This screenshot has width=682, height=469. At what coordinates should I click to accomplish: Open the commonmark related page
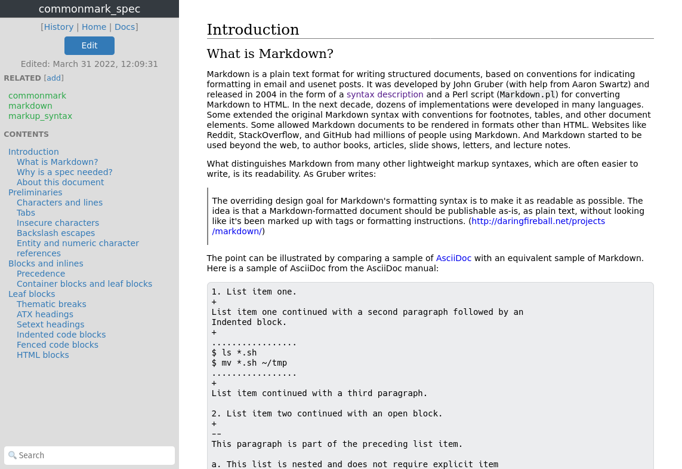[37, 95]
